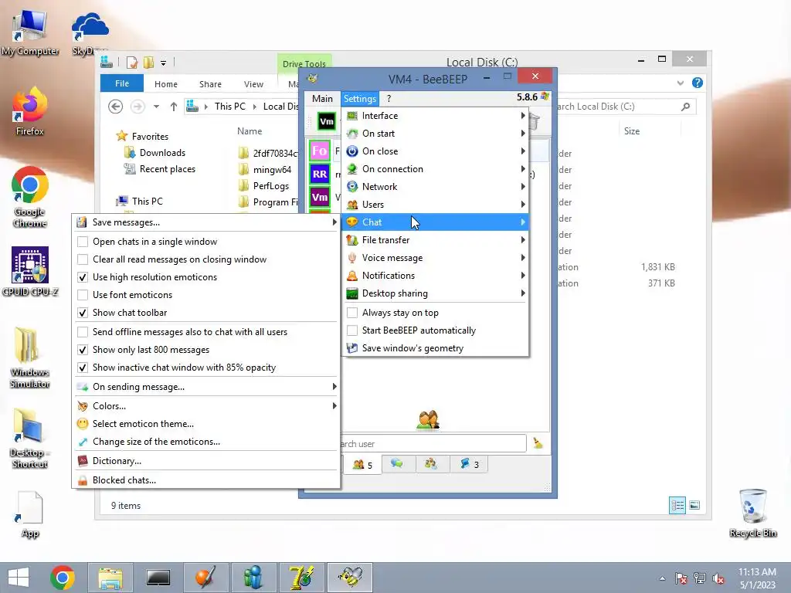Switch to the users tab showing 5
The image size is (791, 593).
pos(362,464)
